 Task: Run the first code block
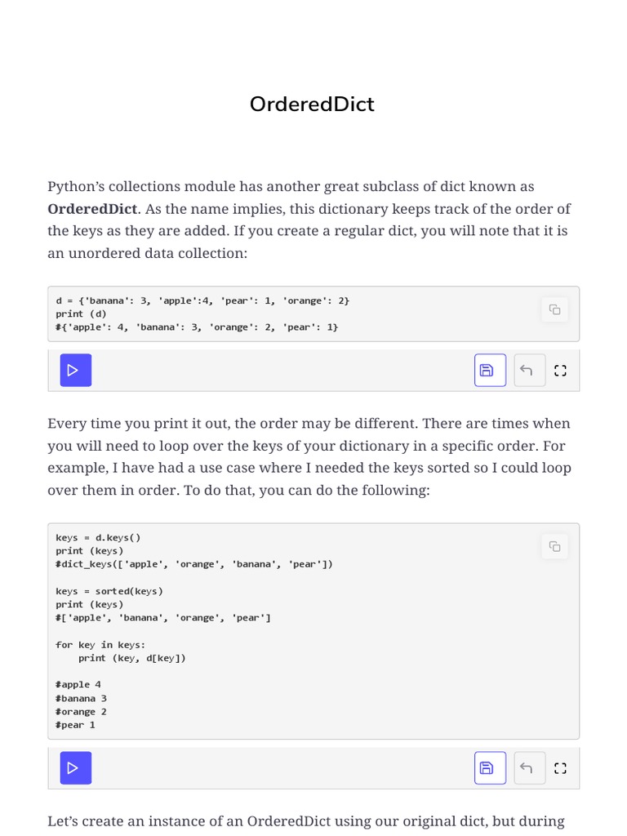pyautogui.click(x=75, y=370)
